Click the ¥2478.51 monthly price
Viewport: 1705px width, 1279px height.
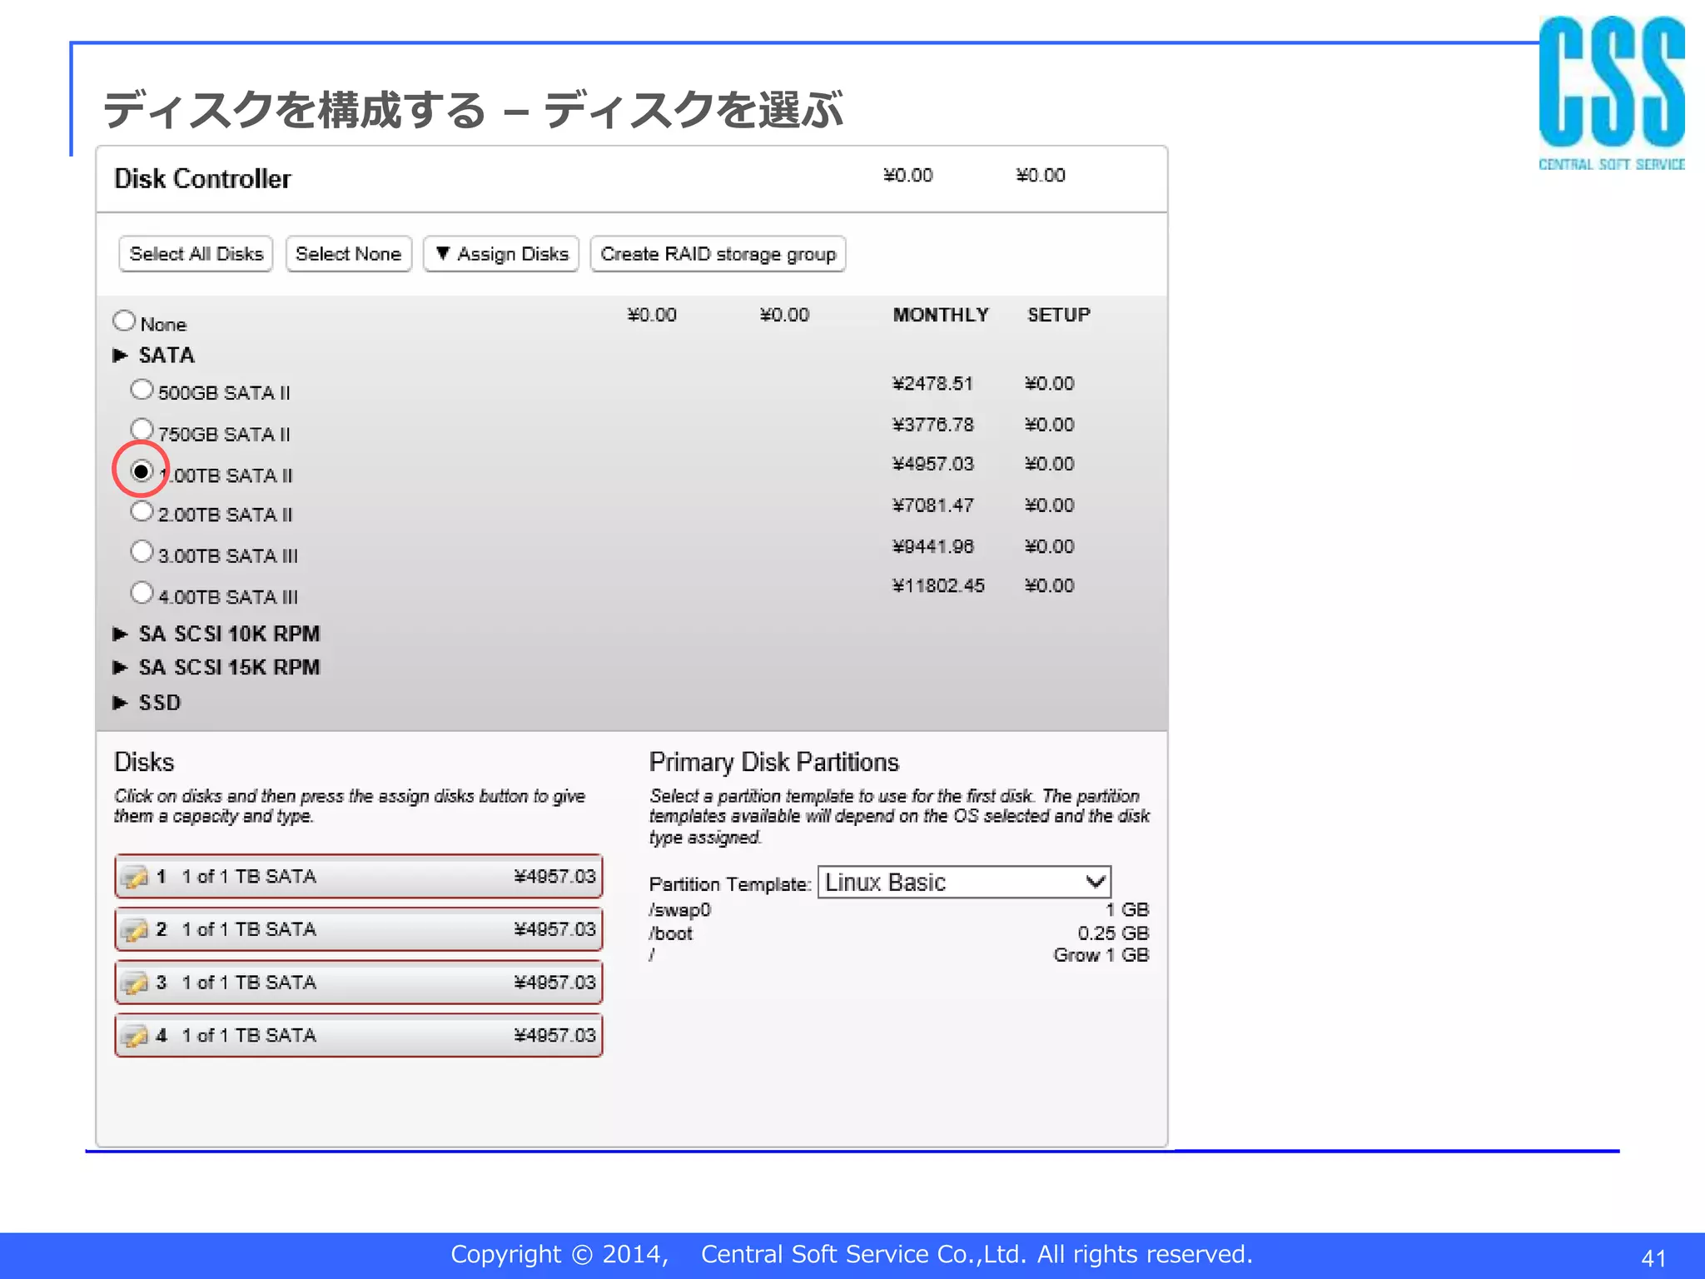(932, 384)
